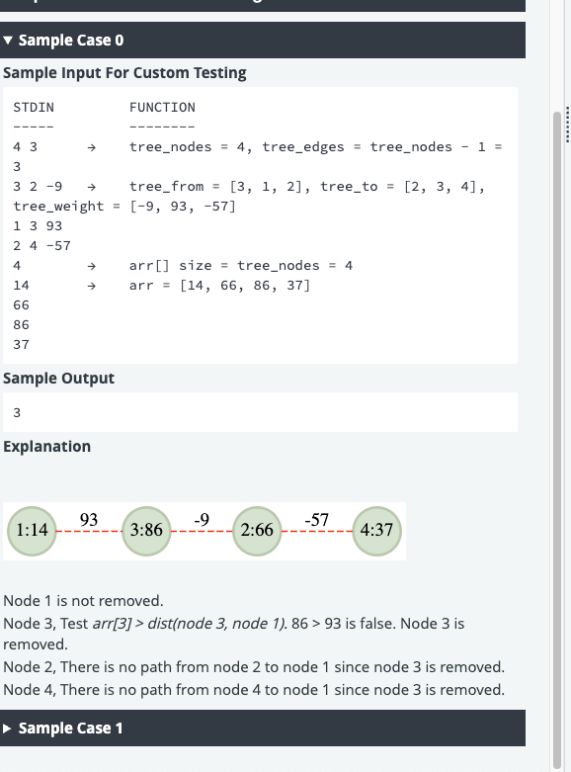Screen dimensions: 571x772
Task: Click the collapsed dark header bar at top
Action: (x=263, y=5)
